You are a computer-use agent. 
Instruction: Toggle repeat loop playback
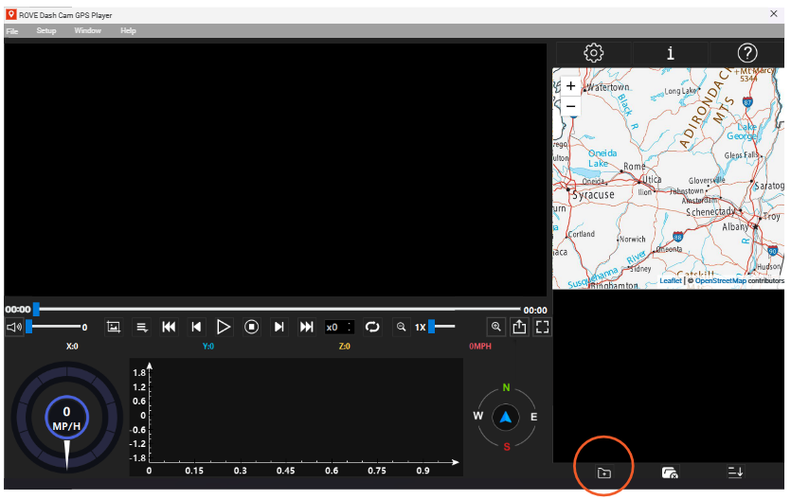pyautogui.click(x=372, y=327)
